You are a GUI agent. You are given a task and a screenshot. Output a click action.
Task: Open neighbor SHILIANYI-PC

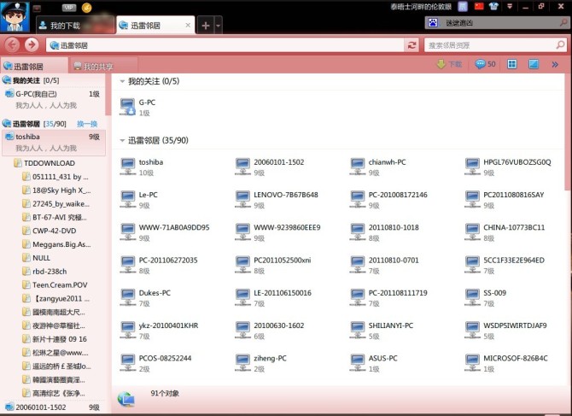click(x=382, y=331)
